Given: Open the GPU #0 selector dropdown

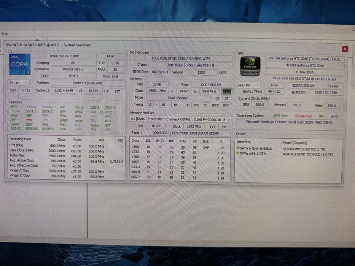Looking at the screenshot, I should pyautogui.click(x=248, y=85).
